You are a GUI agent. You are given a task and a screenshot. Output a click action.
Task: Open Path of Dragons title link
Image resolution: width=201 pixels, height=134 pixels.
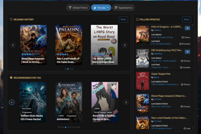click(167, 27)
